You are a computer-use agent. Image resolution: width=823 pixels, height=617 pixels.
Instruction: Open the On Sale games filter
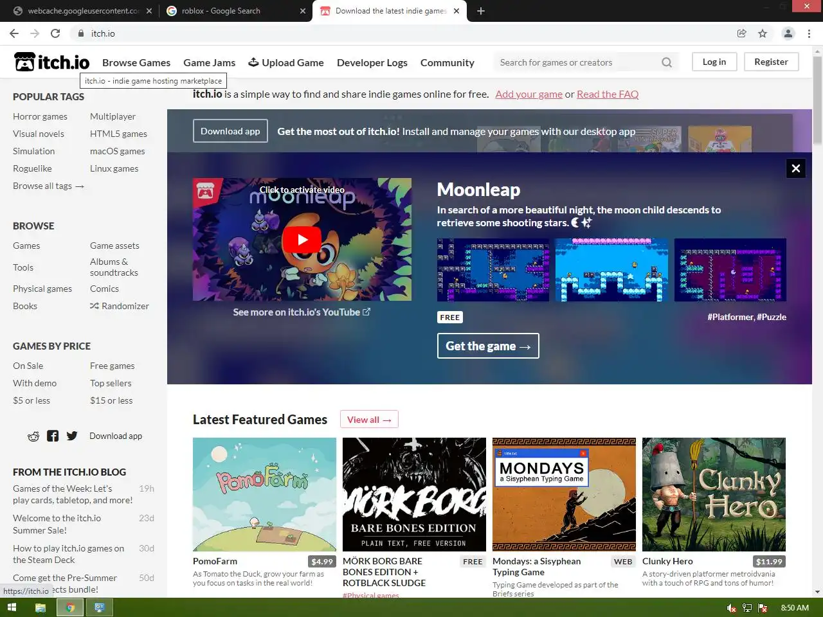coord(28,366)
